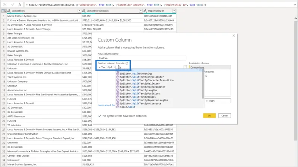Viewport: 298px width, 167px height.
Task: Click the table icon at grid corner
Action: click(x=3, y=11)
